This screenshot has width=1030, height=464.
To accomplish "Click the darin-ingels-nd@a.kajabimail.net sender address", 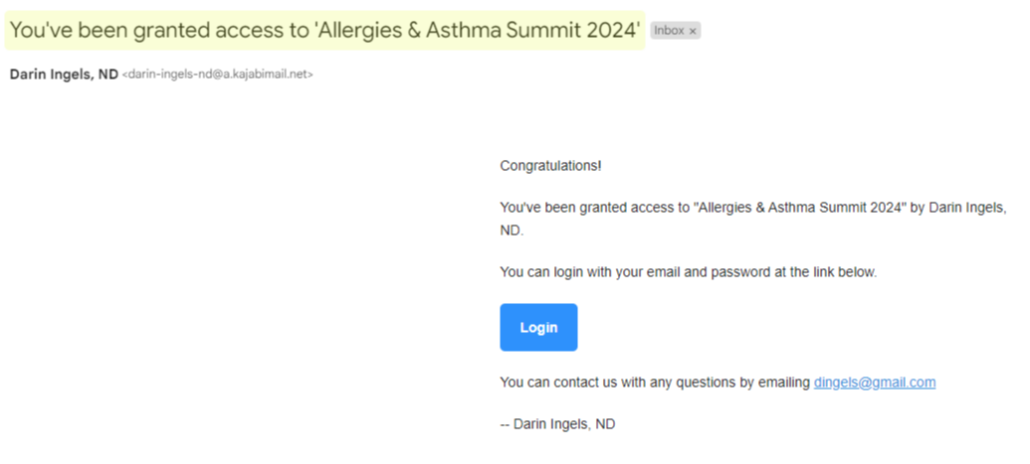I will coord(217,75).
